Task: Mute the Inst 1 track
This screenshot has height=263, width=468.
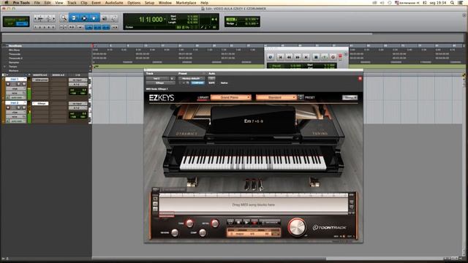Action: pyautogui.click(x=24, y=84)
